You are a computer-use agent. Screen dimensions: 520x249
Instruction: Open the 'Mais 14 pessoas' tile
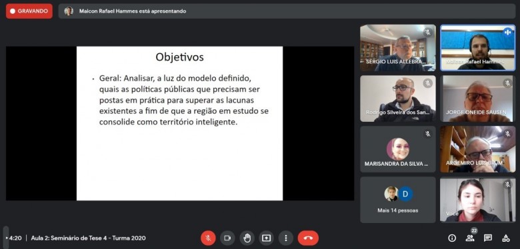coord(398,200)
